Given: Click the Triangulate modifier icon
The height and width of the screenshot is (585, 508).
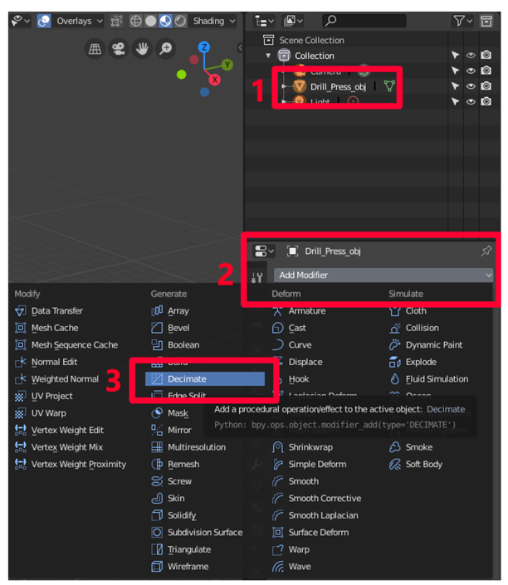Looking at the screenshot, I should pyautogui.click(x=157, y=549).
